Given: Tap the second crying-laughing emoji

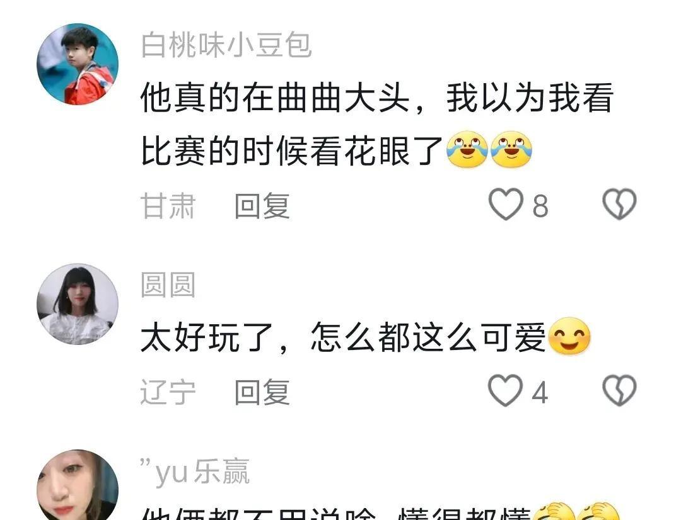Looking at the screenshot, I should tap(511, 150).
